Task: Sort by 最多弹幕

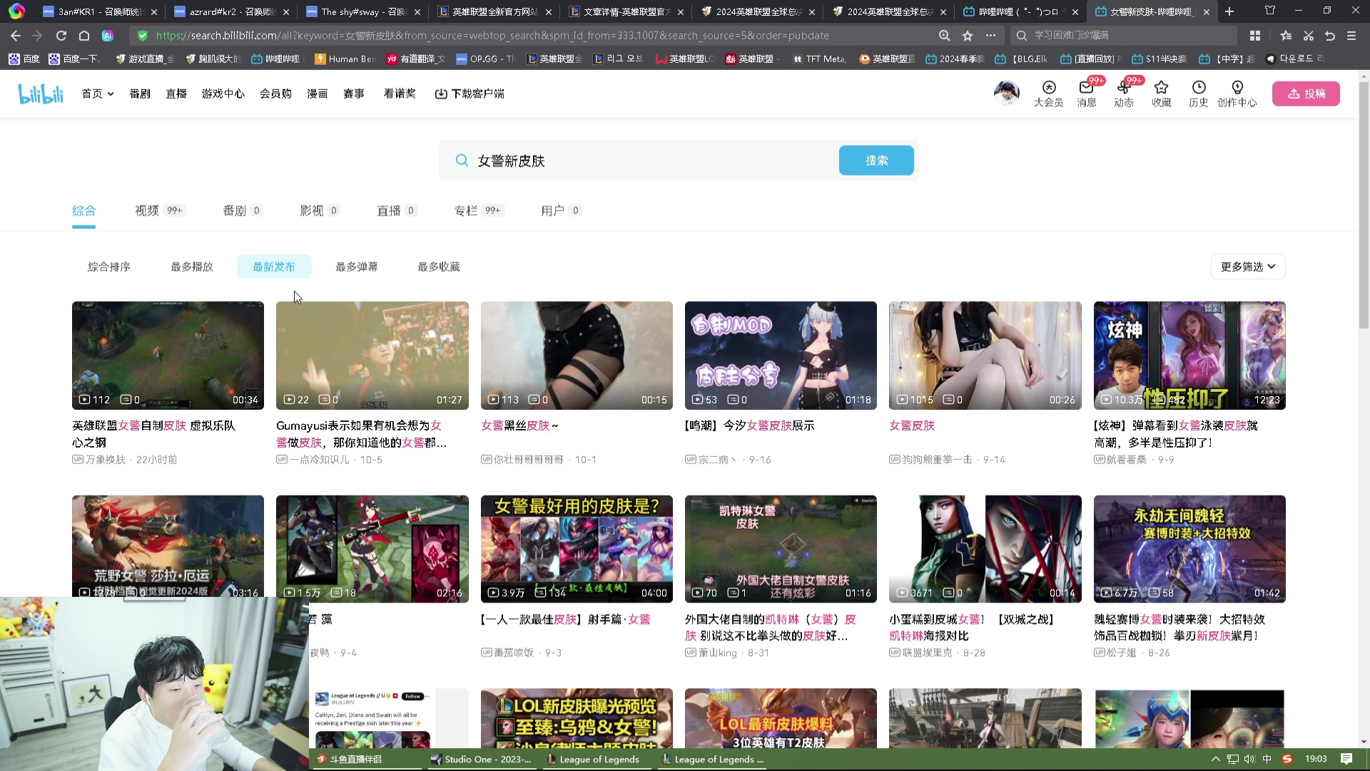Action: tap(357, 266)
